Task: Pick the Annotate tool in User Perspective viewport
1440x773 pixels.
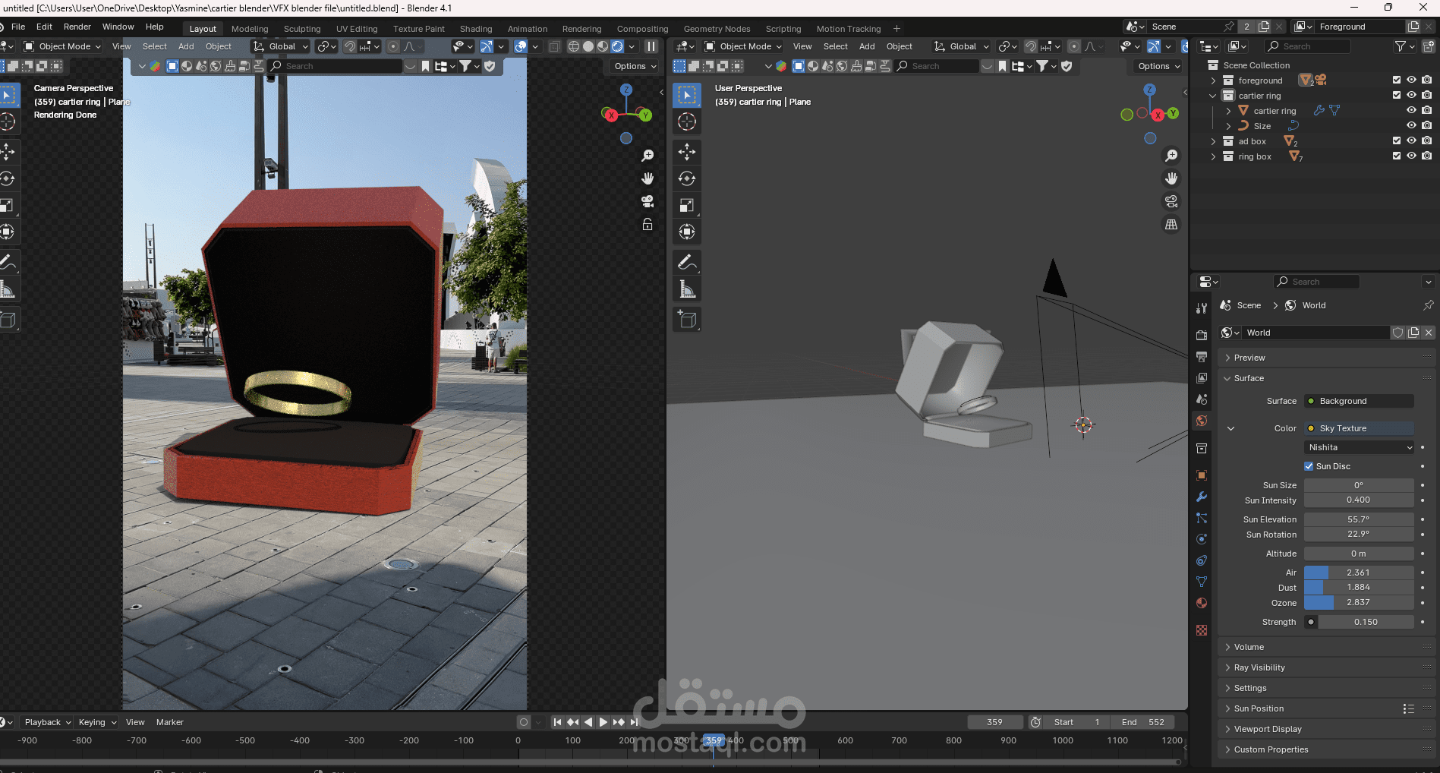Action: [687, 263]
